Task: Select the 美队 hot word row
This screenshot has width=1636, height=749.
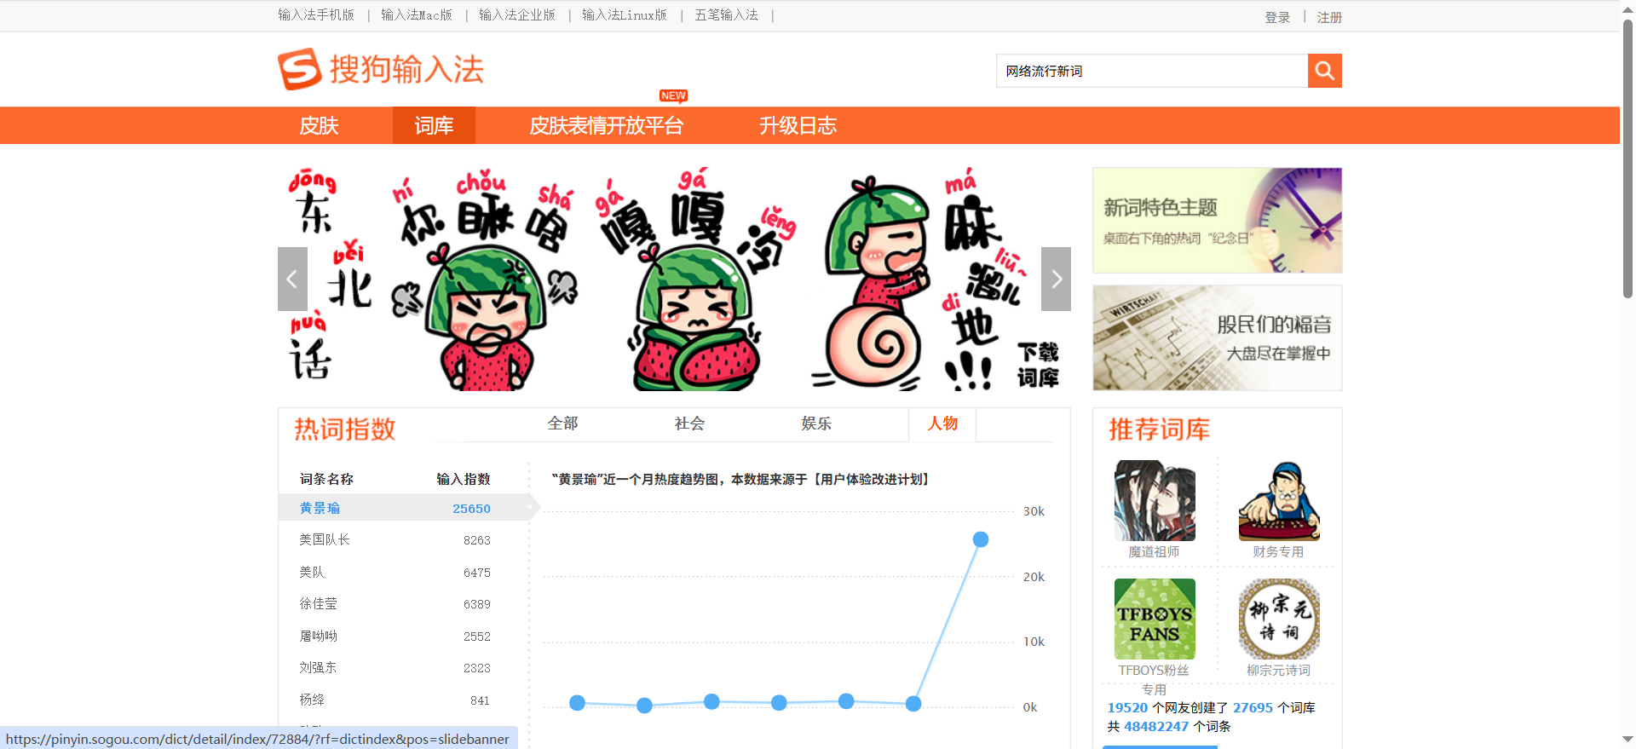Action: [x=405, y=572]
